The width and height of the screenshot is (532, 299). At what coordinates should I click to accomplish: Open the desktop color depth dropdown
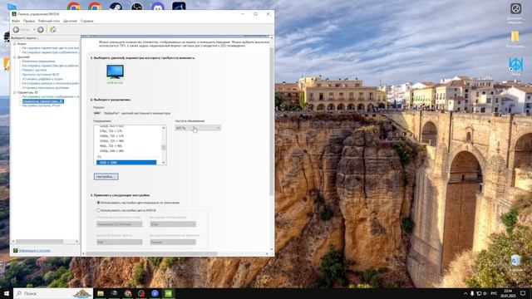pos(120,224)
